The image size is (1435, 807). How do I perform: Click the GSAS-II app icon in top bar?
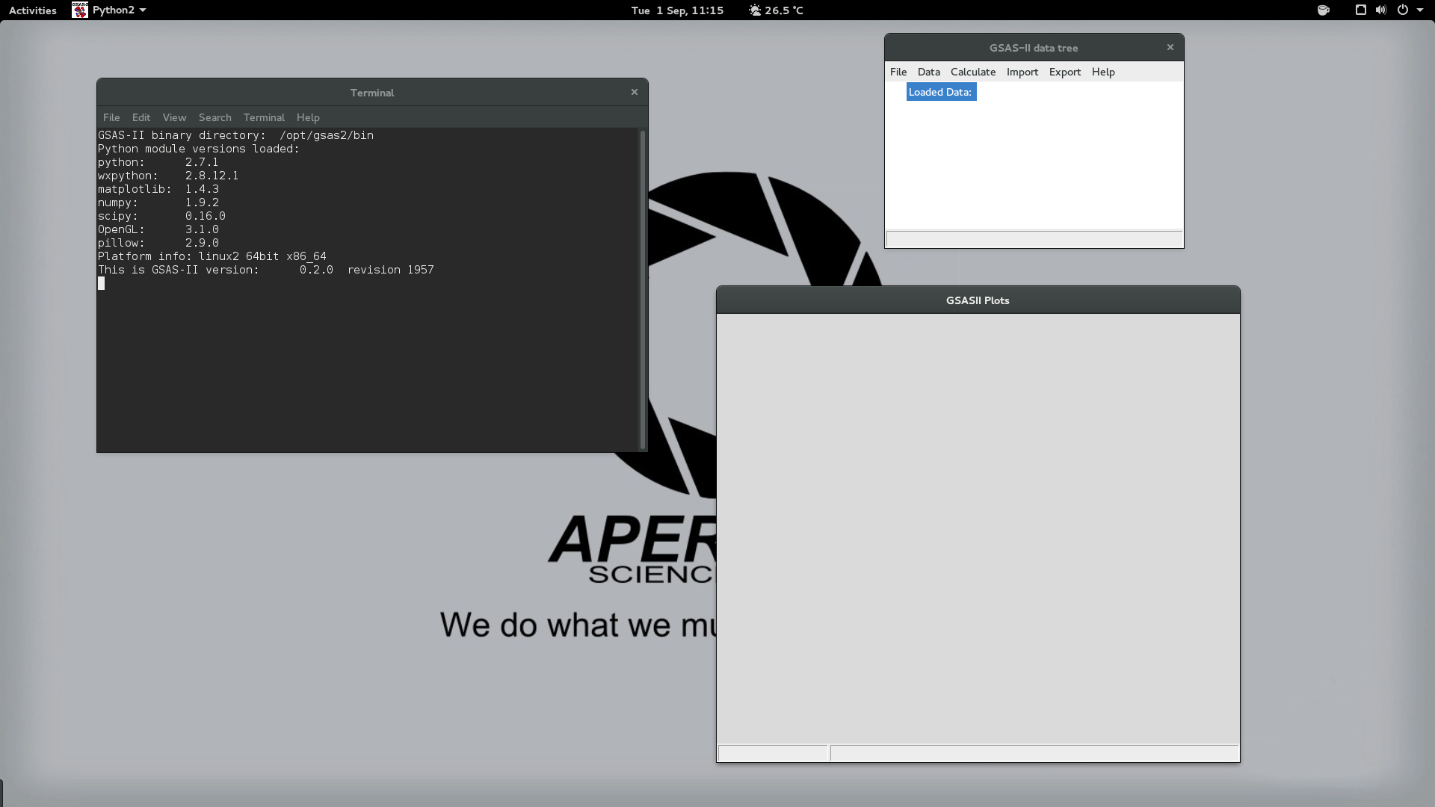click(80, 10)
